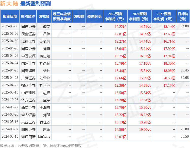Click 2025 profit value 15.07亿
The height and width of the screenshot is (148, 190).
tap(120, 137)
